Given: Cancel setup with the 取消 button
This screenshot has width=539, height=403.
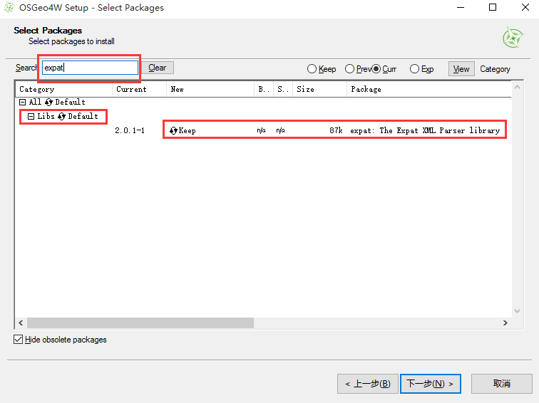Looking at the screenshot, I should tap(501, 384).
